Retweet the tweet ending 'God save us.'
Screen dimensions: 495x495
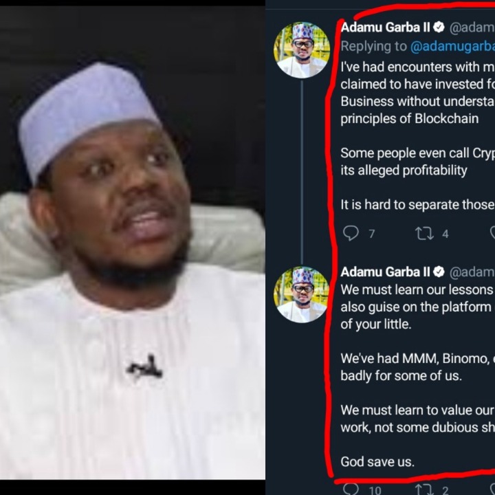tap(423, 489)
